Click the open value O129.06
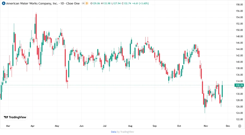 [x=95, y=3]
